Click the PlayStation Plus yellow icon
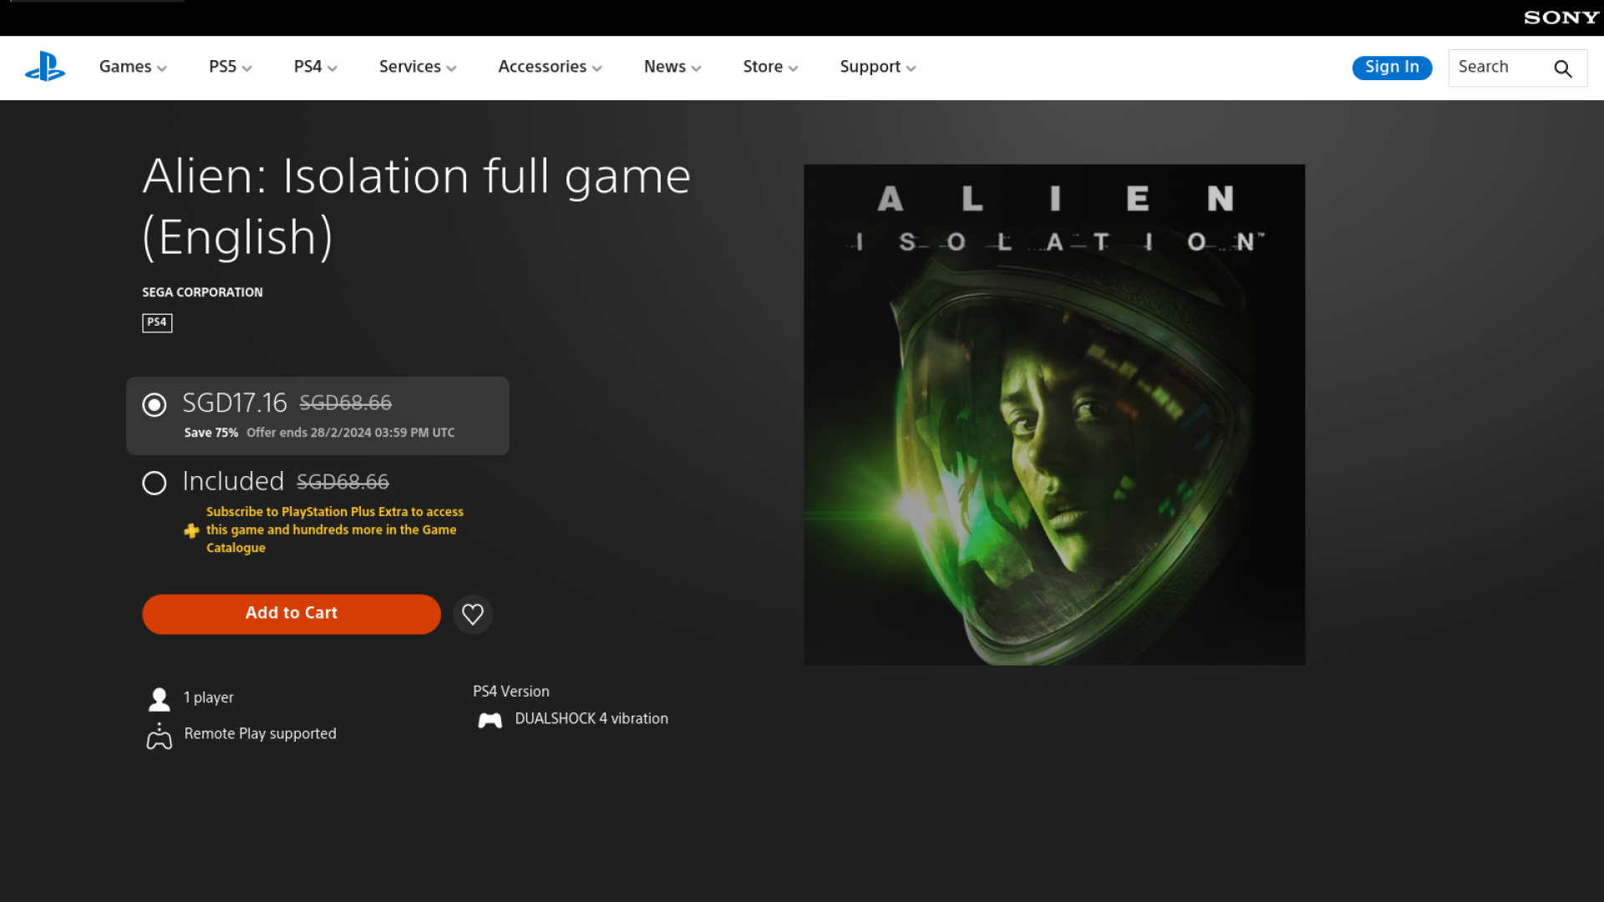Viewport: 1604px width, 902px height. point(191,530)
